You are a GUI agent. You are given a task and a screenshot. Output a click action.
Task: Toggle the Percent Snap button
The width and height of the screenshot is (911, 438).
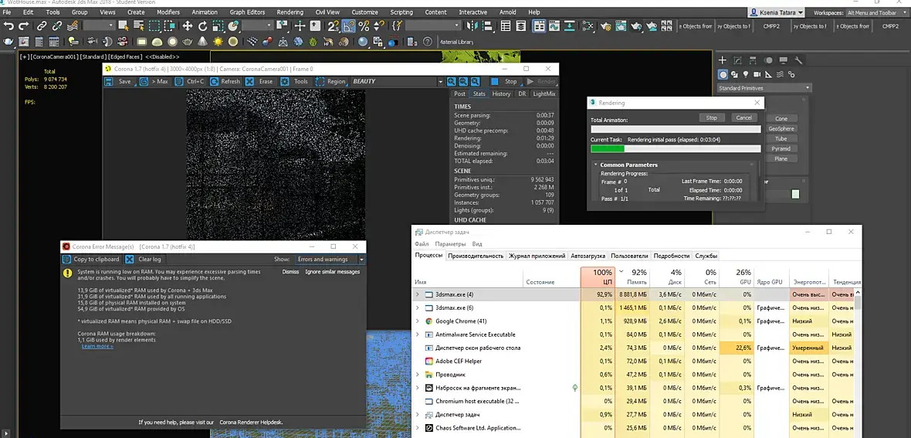[363, 26]
